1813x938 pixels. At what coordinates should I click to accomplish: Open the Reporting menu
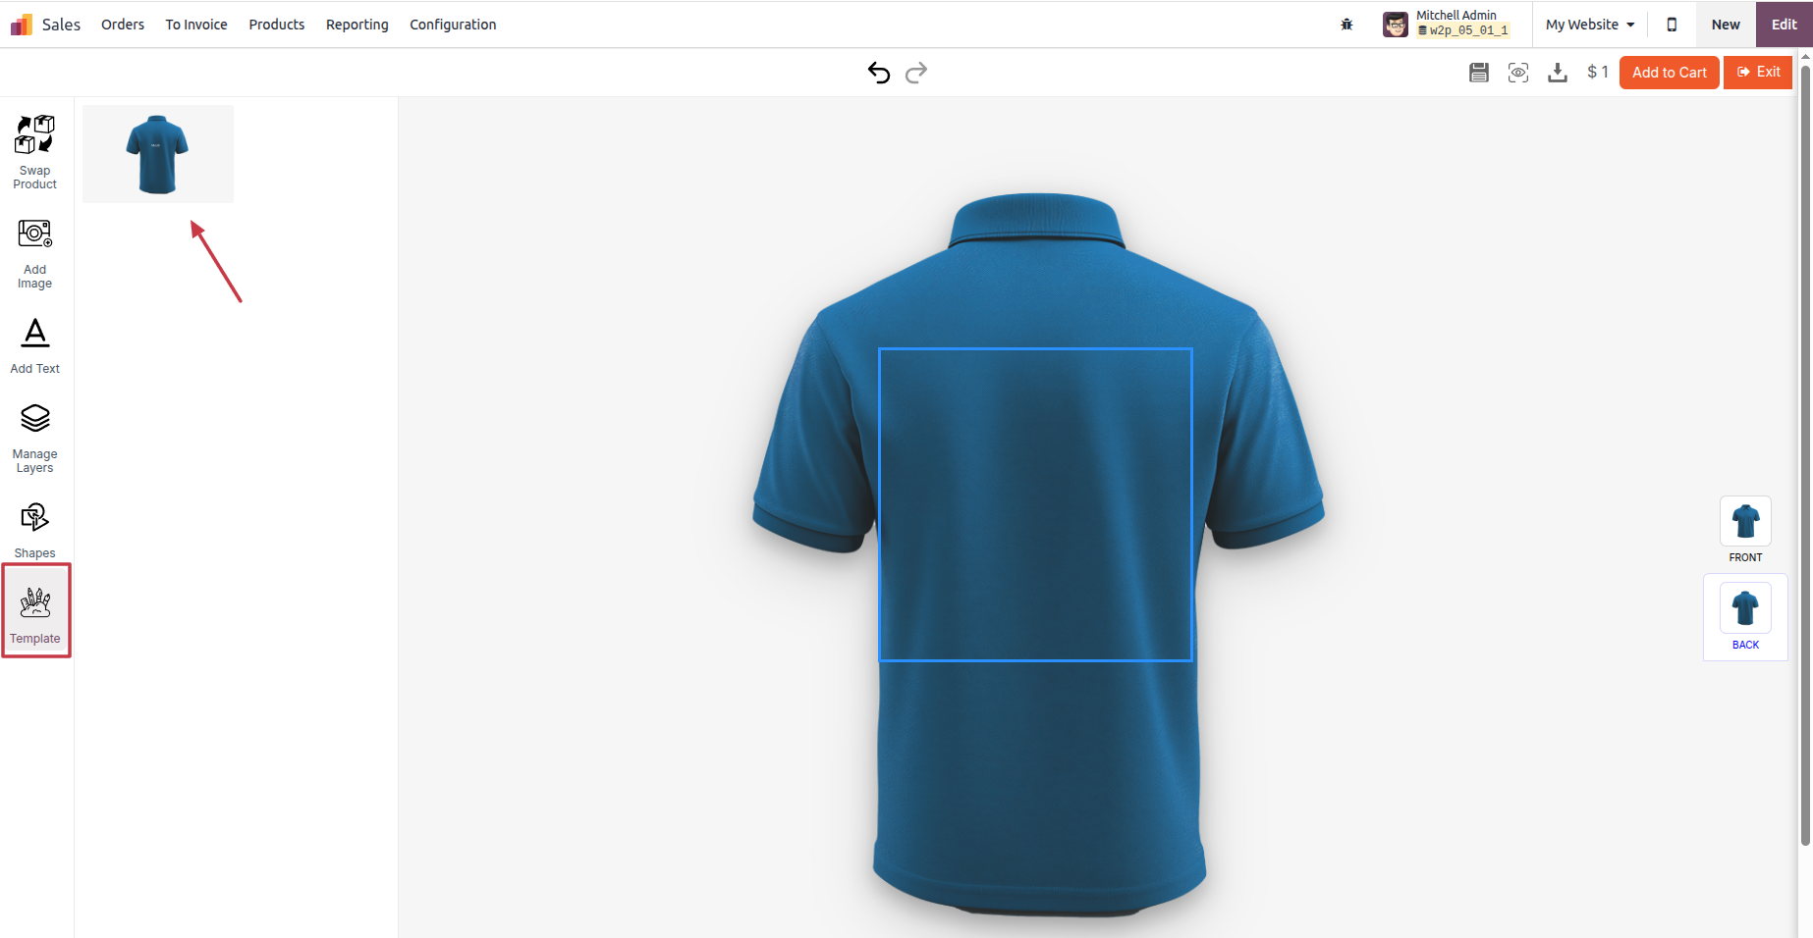[x=357, y=25]
